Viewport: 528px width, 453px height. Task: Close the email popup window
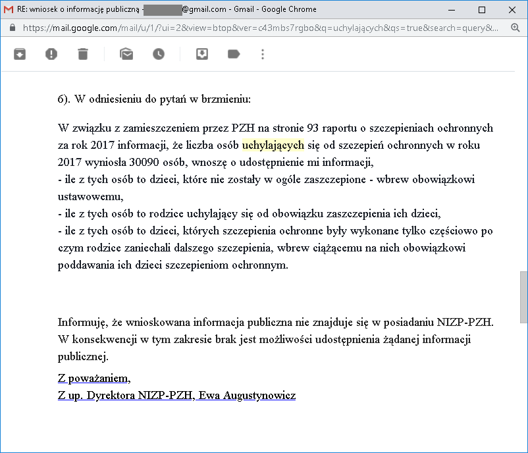pos(512,9)
